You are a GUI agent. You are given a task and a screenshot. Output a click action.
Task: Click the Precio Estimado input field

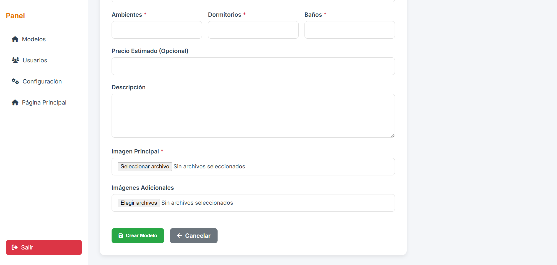click(253, 66)
